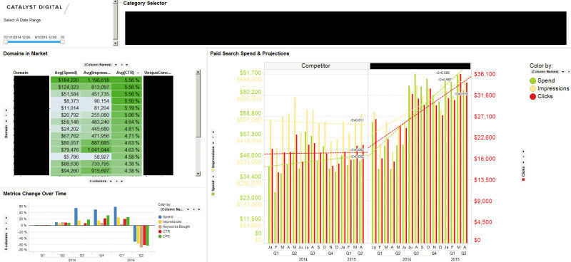
Task: Open the (Column Names) dropdown above Domains table
Action: (116, 64)
